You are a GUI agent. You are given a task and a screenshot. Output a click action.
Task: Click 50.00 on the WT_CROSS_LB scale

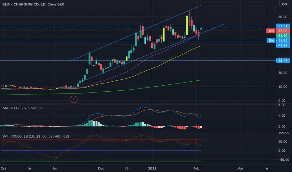coord(283,141)
